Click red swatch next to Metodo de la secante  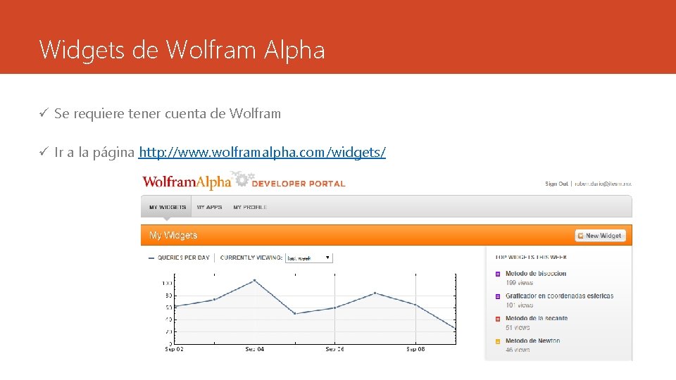click(498, 319)
